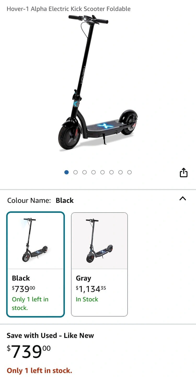Screen dimensions: 196x377
Task: Tap the share icon
Action: [184, 173]
